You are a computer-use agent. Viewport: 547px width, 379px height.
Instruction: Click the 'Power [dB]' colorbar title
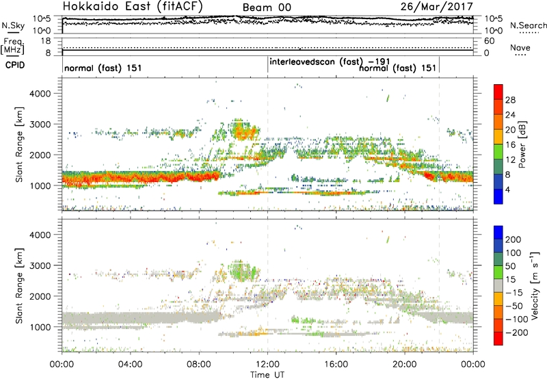[522, 144]
